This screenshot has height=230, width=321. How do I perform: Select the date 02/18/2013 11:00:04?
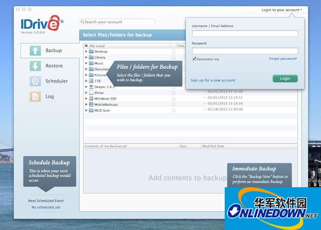click(225, 109)
